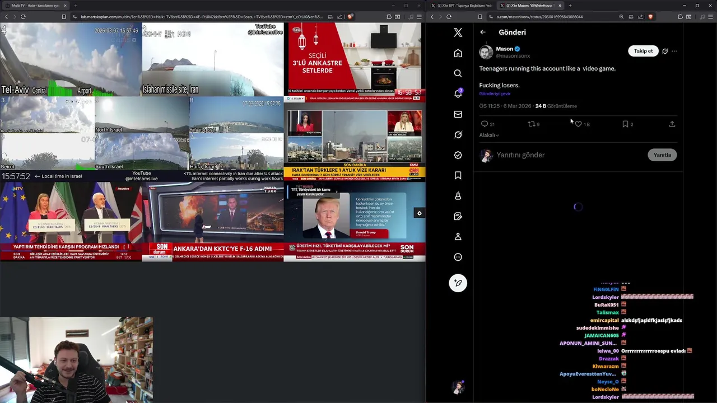
Task: Click chat username emircapital
Action: (x=604, y=320)
